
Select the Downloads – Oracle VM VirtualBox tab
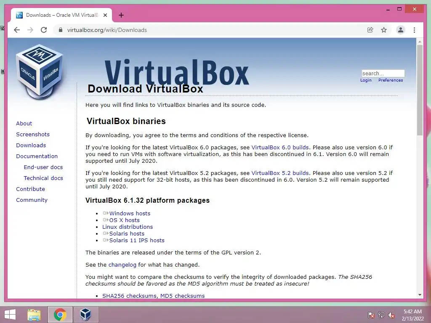pos(61,15)
